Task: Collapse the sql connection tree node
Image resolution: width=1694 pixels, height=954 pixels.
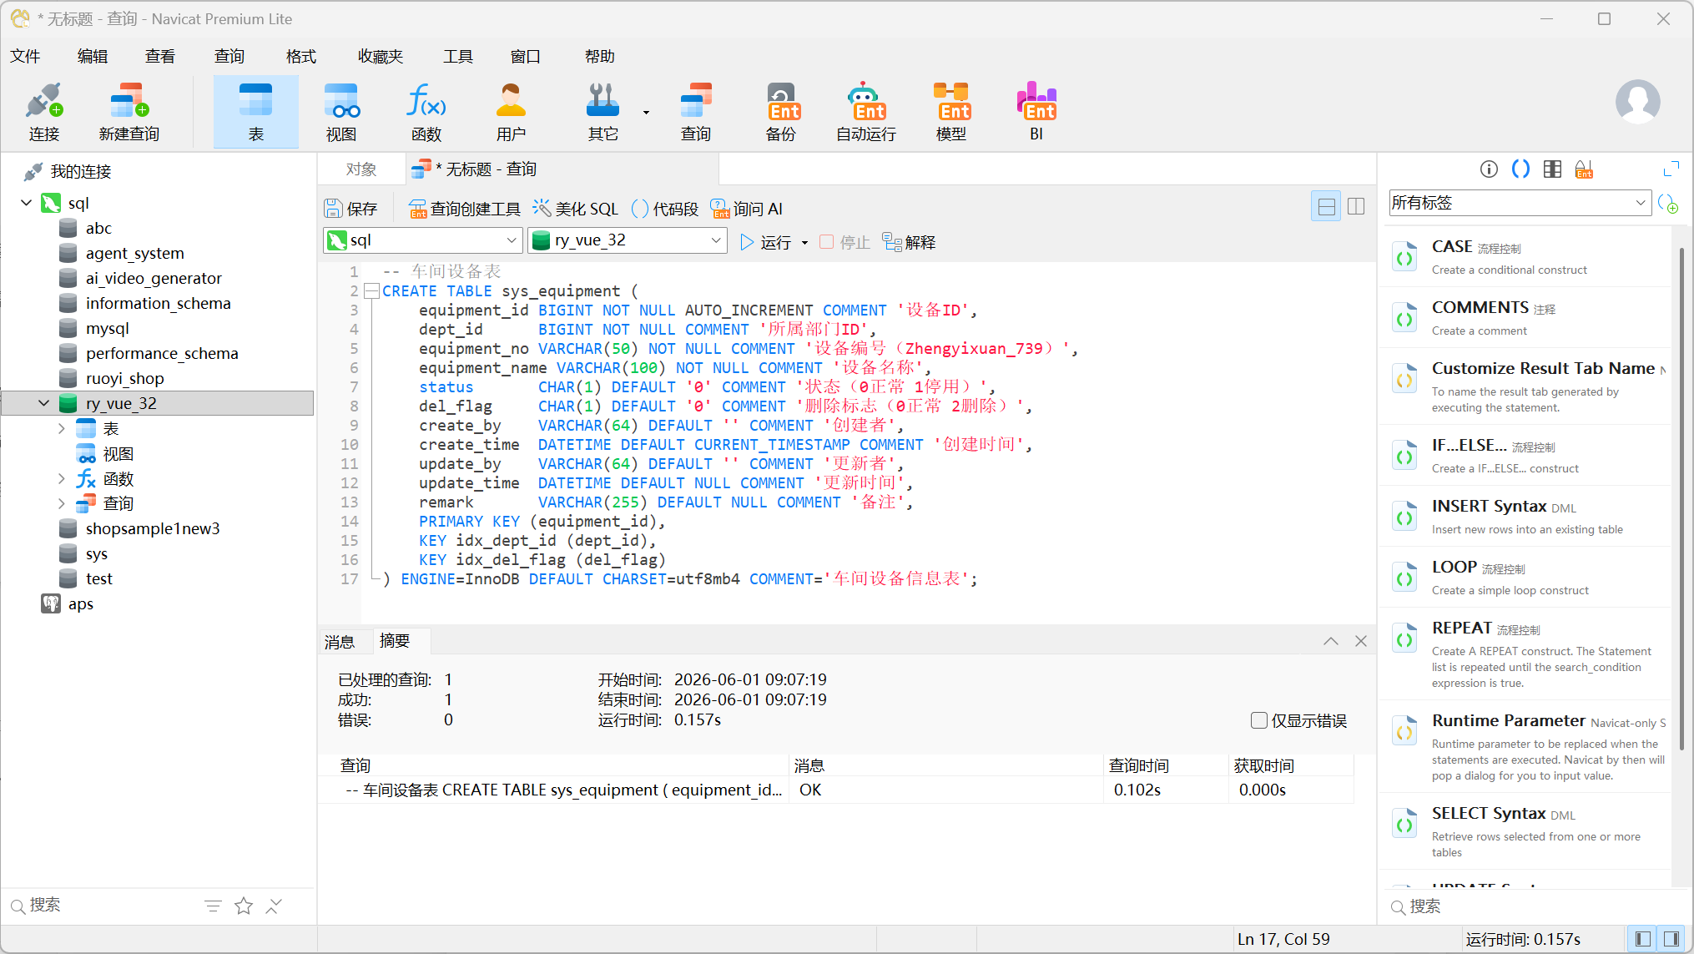Action: pyautogui.click(x=26, y=203)
